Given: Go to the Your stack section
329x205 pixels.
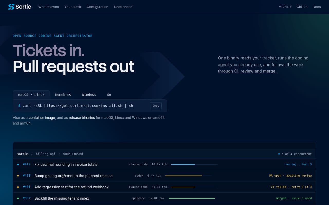Looking at the screenshot, I should [73, 7].
